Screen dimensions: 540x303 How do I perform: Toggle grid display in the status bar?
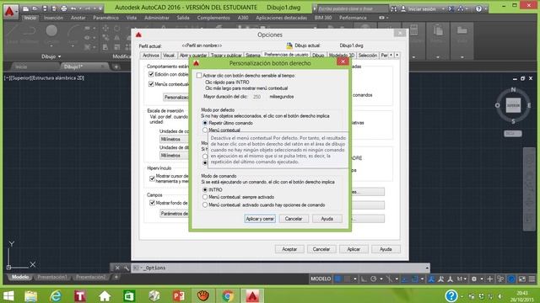point(337,279)
